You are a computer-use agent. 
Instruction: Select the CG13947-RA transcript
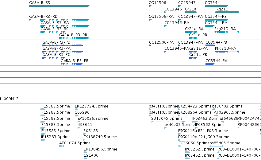(x=180, y=20)
